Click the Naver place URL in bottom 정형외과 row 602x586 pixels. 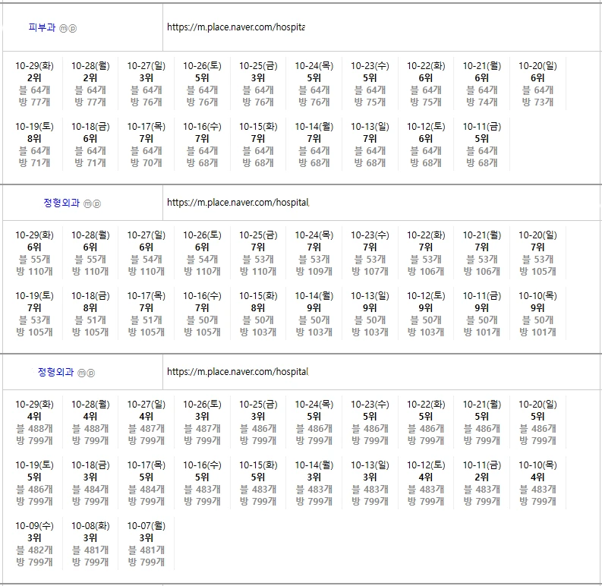coord(237,372)
